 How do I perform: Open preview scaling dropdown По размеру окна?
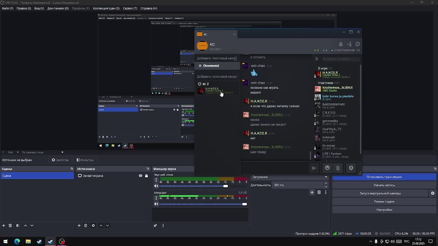pos(43,152)
